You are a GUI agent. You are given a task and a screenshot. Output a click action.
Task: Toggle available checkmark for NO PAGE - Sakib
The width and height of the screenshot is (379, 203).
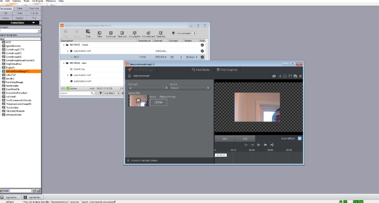[x=202, y=45]
